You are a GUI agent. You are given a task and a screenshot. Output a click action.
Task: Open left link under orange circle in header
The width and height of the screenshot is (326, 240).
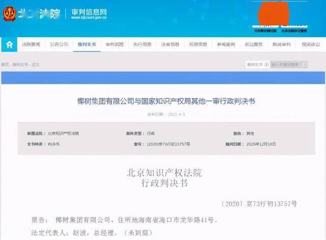click(x=265, y=31)
